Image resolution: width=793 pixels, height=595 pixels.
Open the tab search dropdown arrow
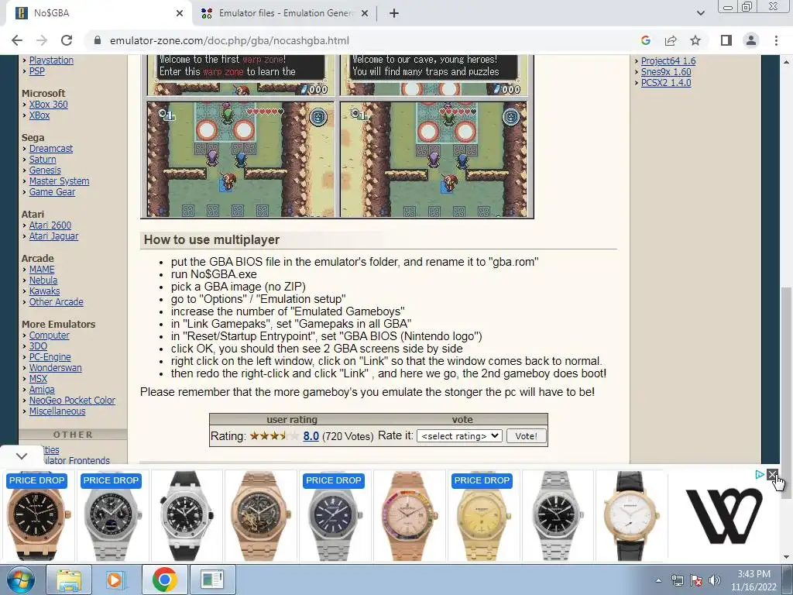click(x=700, y=13)
